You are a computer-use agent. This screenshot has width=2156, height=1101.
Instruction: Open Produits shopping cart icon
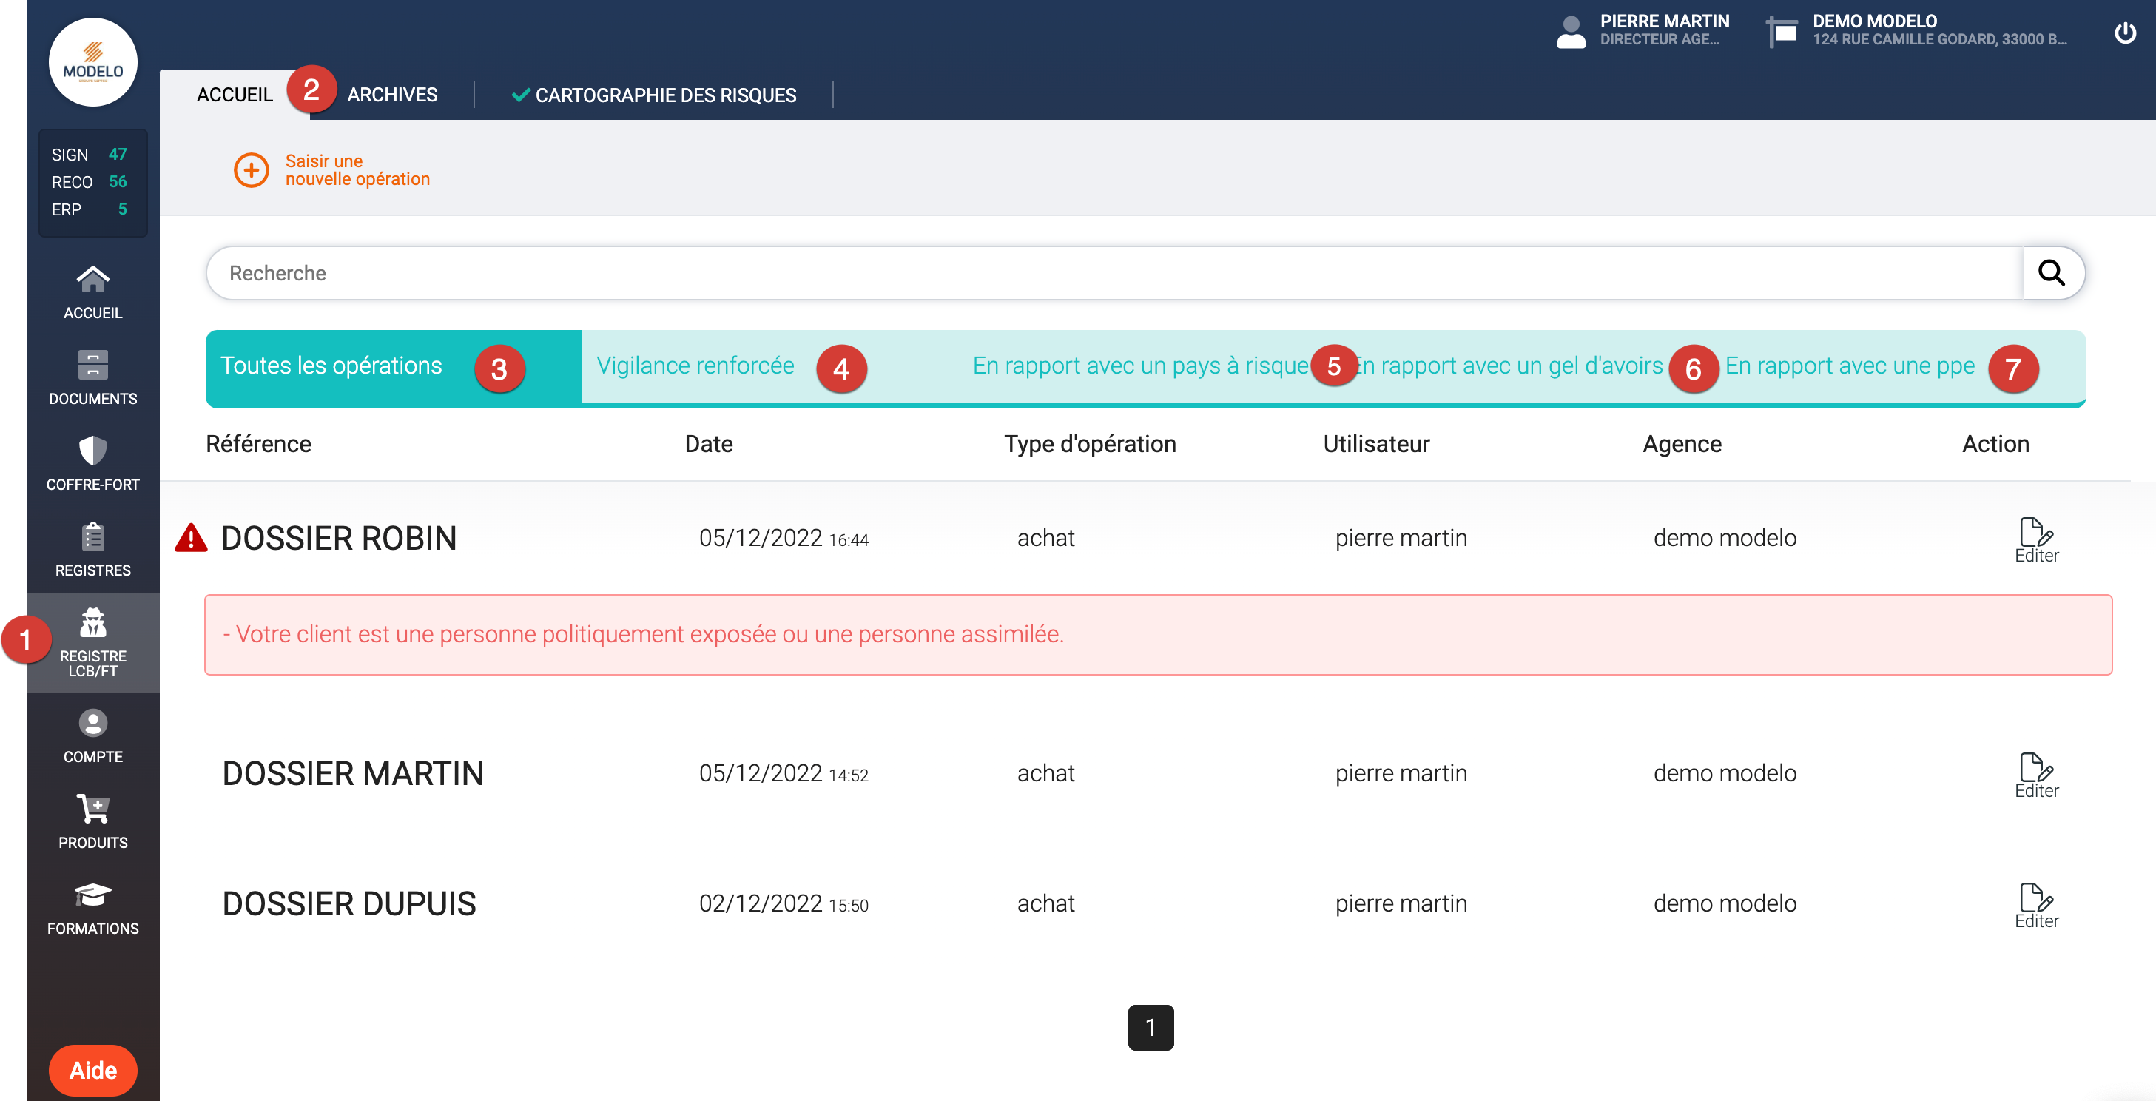(x=93, y=809)
